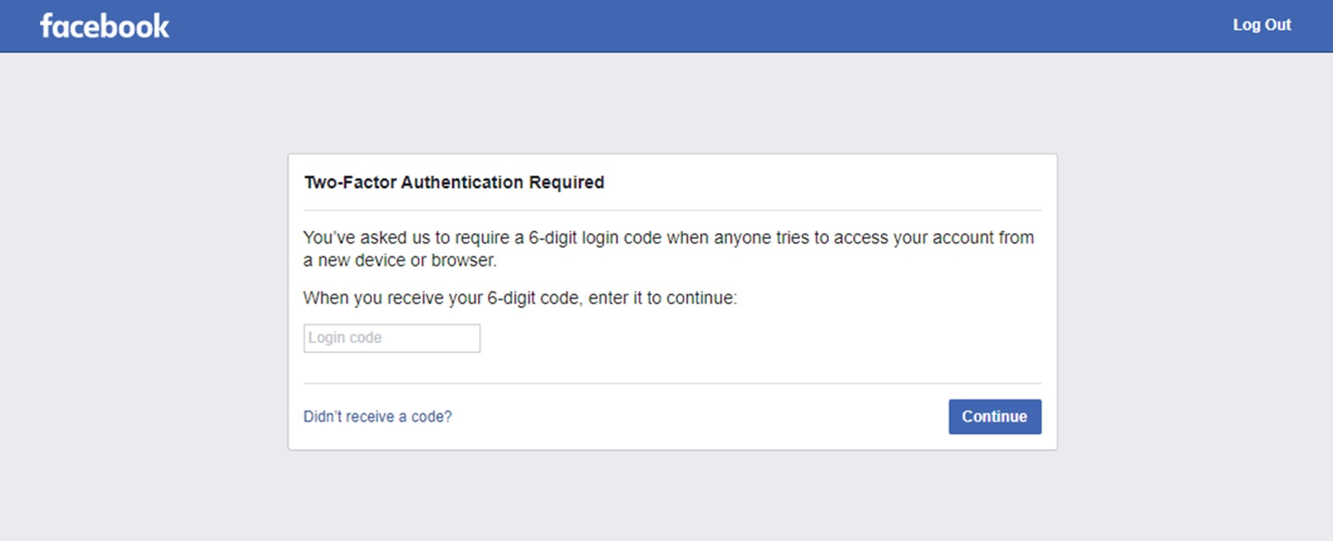Sign out using the Log Out link

pyautogui.click(x=1262, y=25)
